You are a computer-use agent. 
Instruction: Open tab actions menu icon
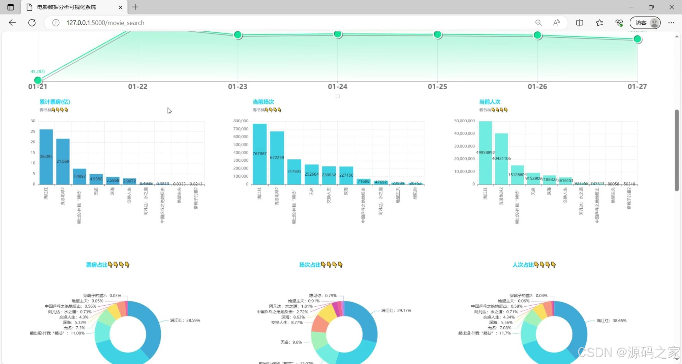(x=10, y=7)
